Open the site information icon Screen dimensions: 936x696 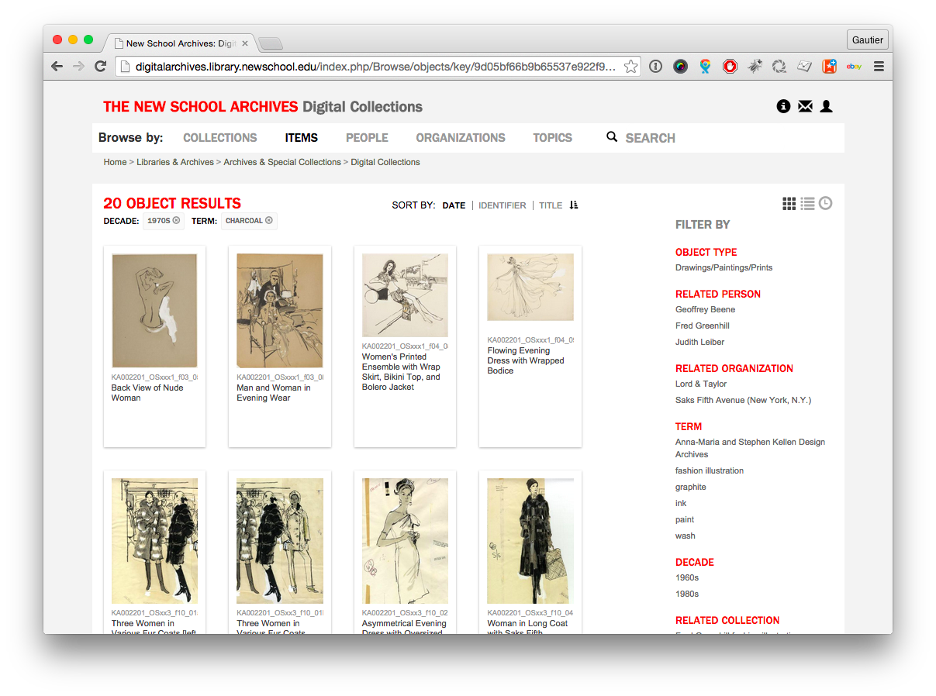click(783, 106)
